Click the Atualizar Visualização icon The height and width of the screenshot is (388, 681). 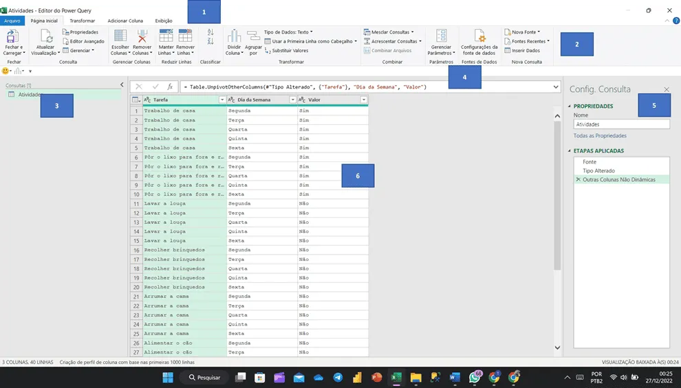tap(46, 36)
